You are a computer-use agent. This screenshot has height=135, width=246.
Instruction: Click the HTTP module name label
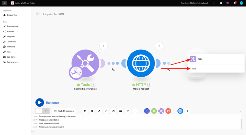tap(141, 85)
